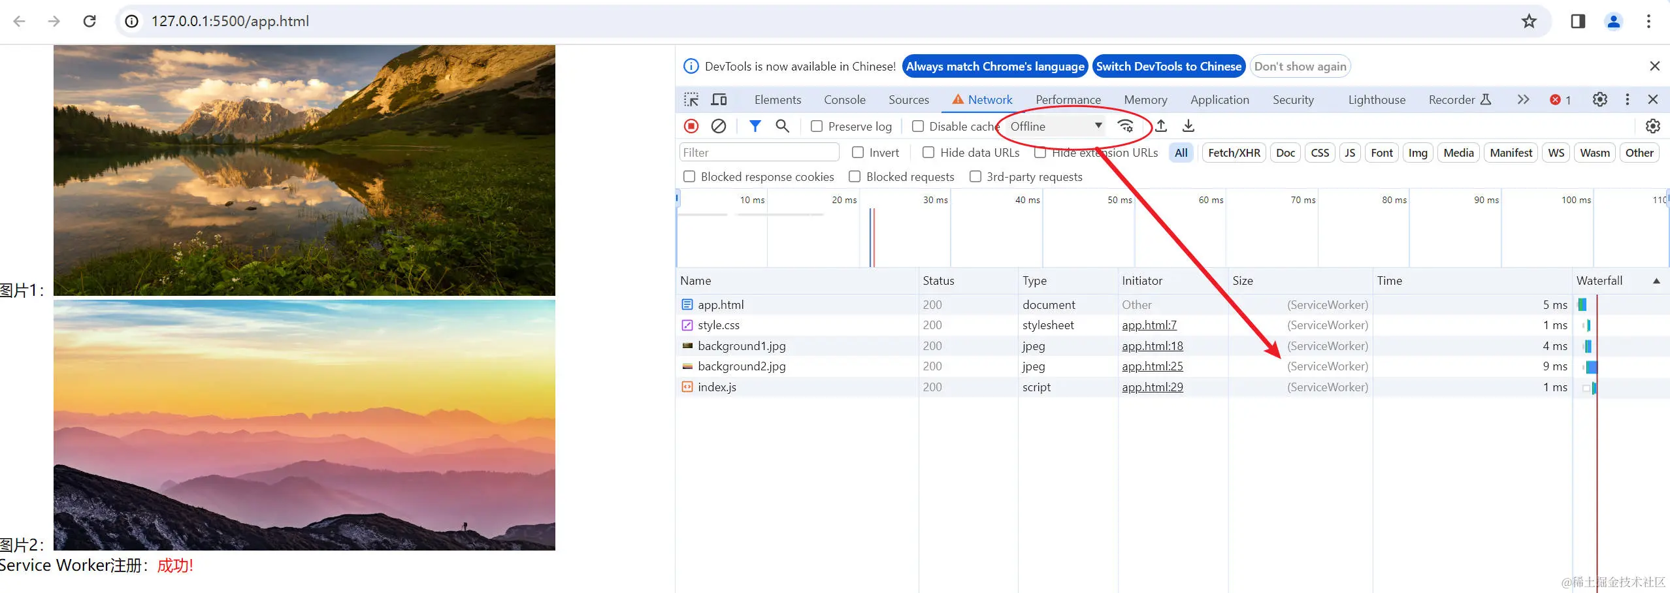
Task: Open network conditions wifi icon
Action: pyautogui.click(x=1125, y=126)
